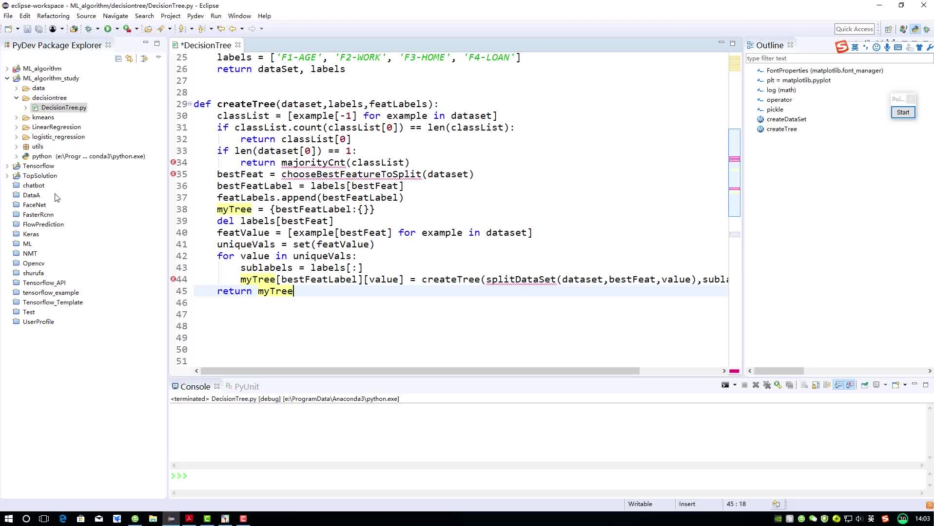The width and height of the screenshot is (934, 526).
Task: Click the Next Annotation down-arrow icon
Action: click(182, 29)
